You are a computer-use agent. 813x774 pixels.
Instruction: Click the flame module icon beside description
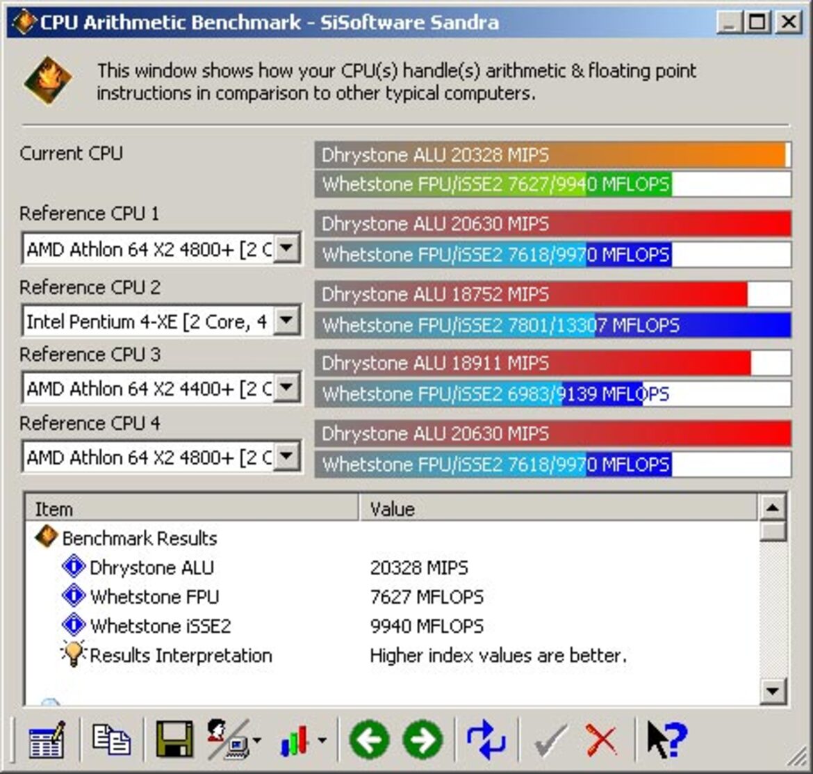(48, 81)
